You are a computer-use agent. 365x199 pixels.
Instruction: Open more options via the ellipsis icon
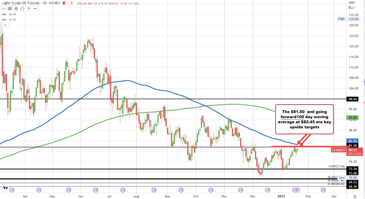click(x=35, y=8)
